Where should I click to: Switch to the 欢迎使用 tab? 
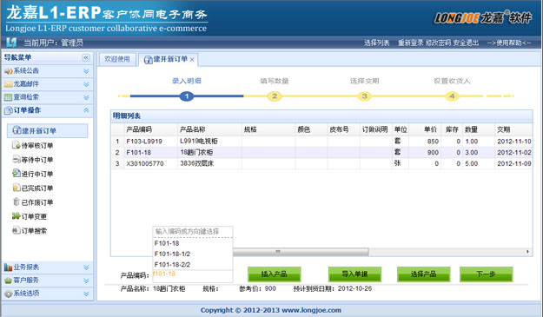[117, 59]
